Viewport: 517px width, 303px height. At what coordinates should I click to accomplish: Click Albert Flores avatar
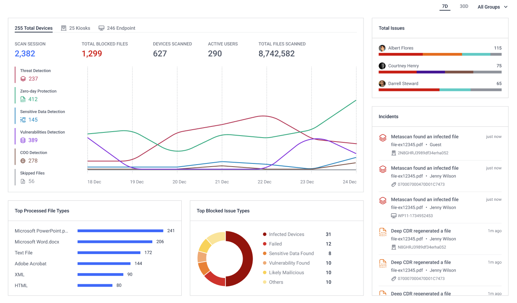(382, 48)
